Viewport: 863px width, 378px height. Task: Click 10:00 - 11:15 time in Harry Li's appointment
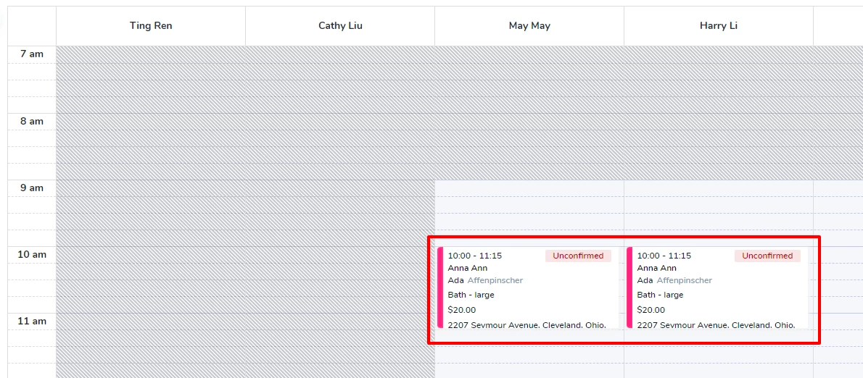pyautogui.click(x=664, y=256)
